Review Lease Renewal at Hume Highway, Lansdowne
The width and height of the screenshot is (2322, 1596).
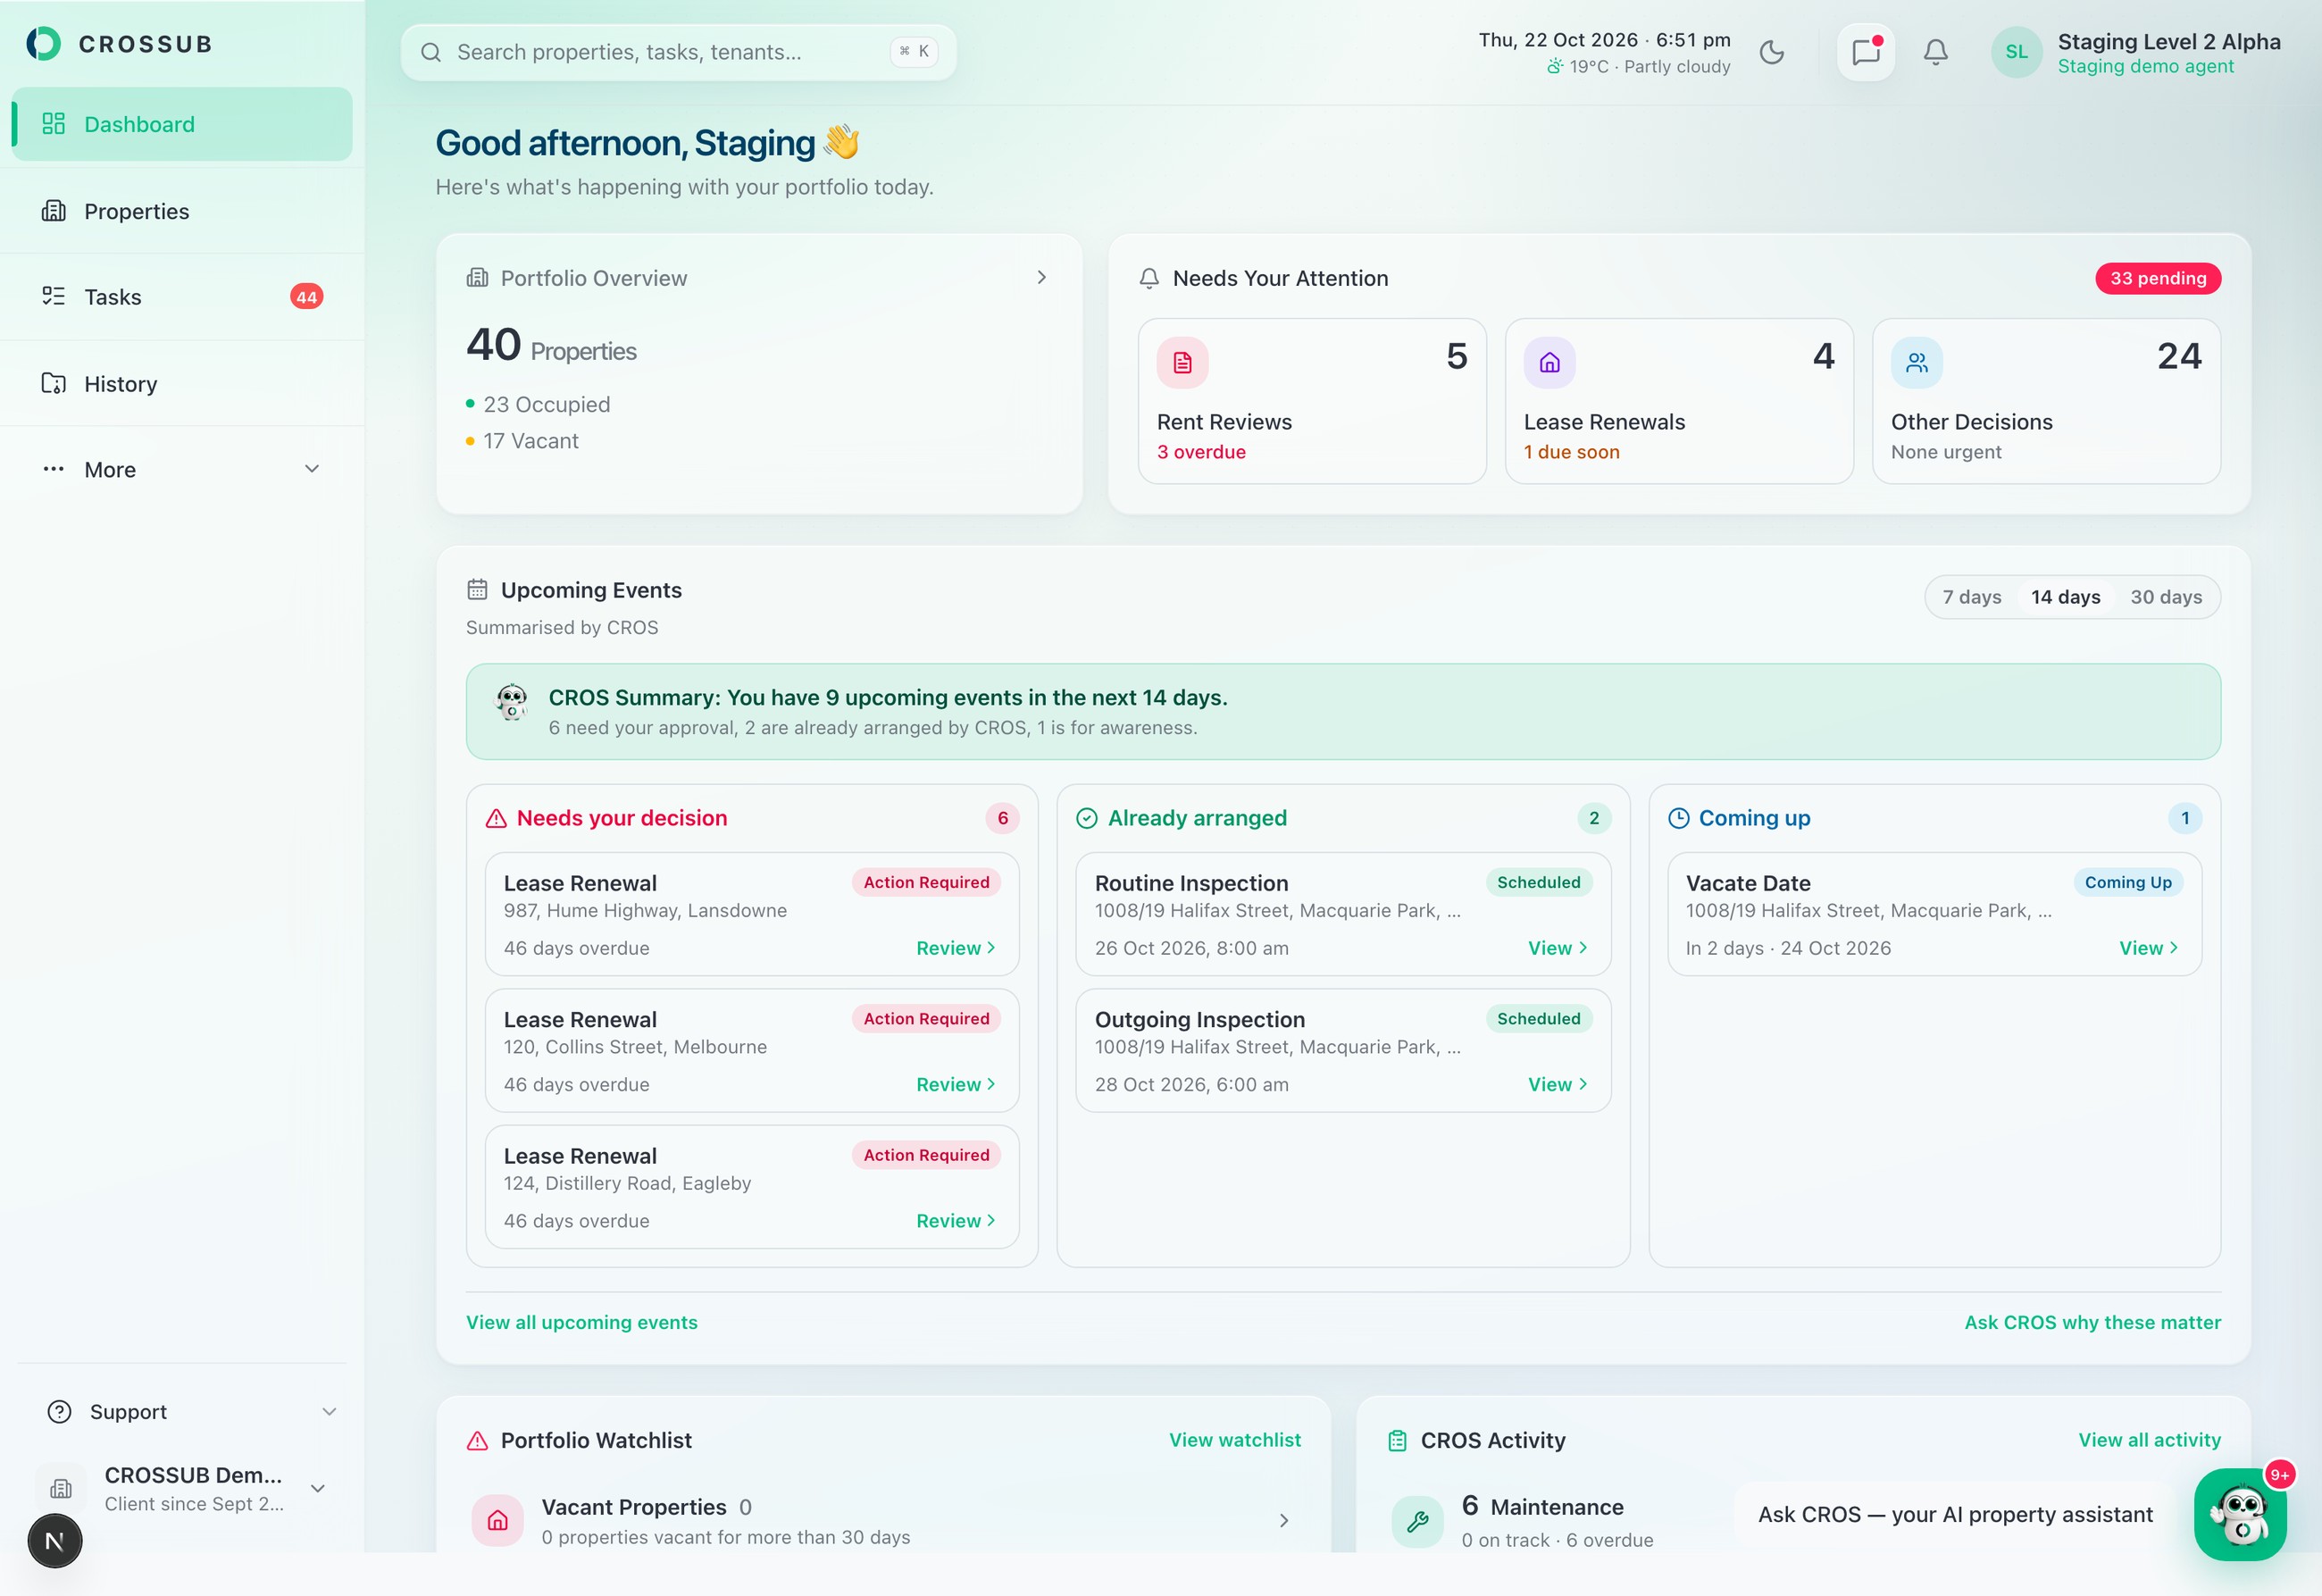click(956, 948)
